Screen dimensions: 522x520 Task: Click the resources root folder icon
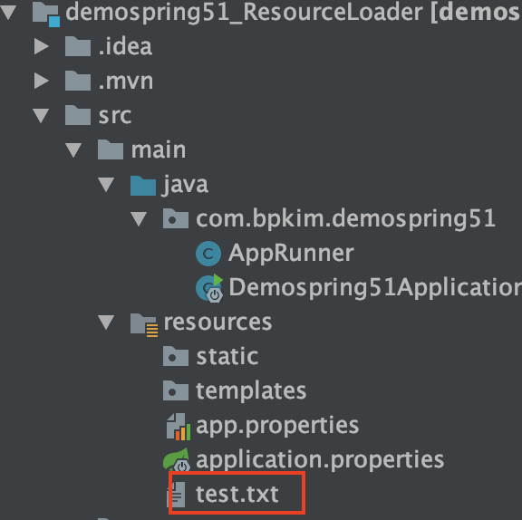(144, 325)
